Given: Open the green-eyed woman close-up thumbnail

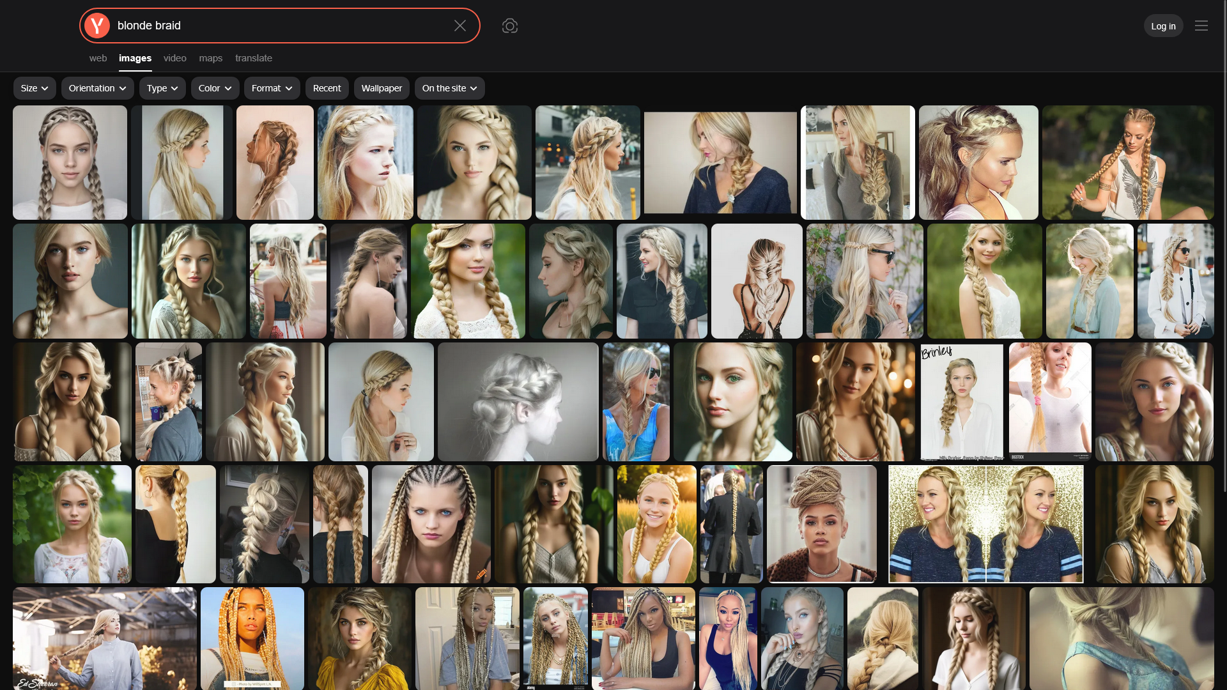Looking at the screenshot, I should pos(732,402).
